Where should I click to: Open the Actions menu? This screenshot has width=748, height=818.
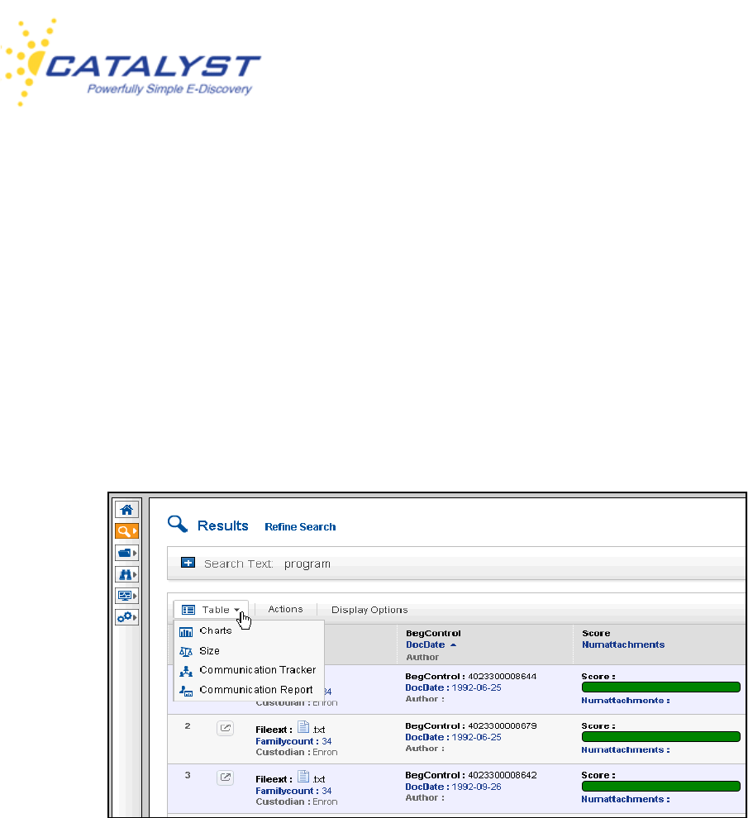click(285, 609)
